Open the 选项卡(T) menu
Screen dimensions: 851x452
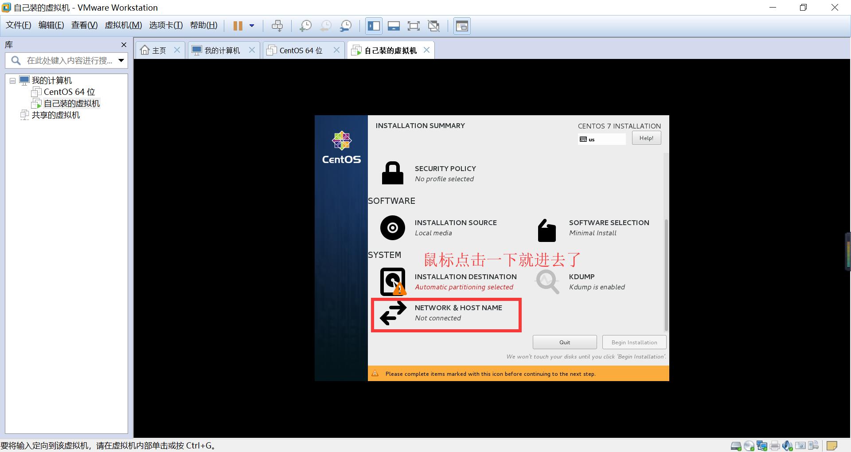166,25
